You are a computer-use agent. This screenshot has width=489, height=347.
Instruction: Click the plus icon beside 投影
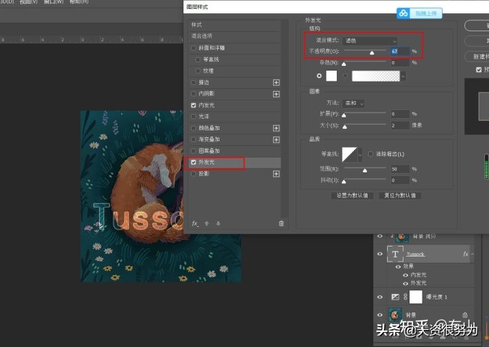(276, 174)
